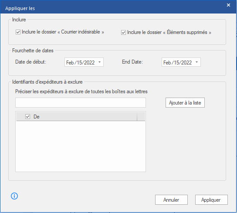This screenshot has height=213, width=237.
Task: Click the sender exclusion text input field
Action: 81,103
